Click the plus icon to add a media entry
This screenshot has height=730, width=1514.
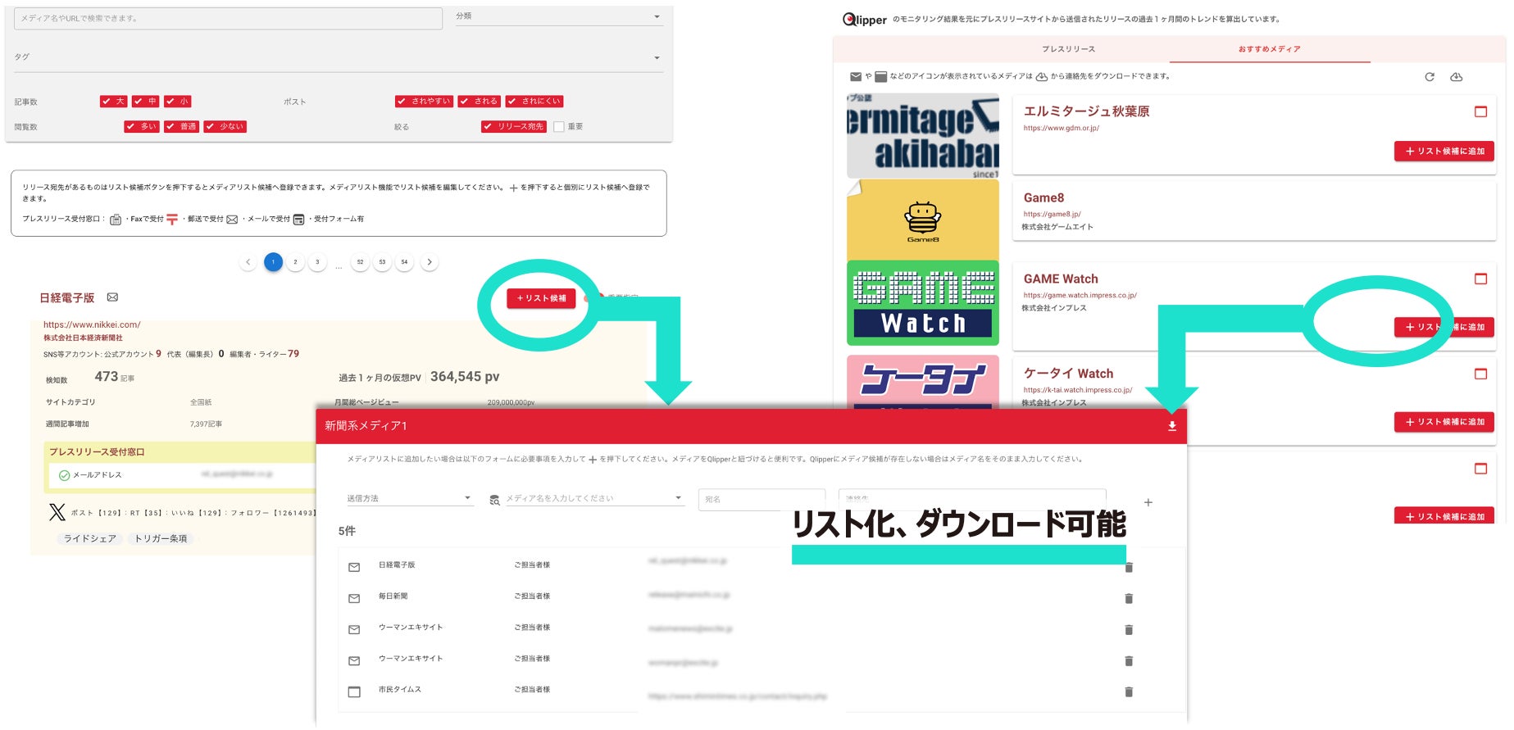click(x=1148, y=502)
